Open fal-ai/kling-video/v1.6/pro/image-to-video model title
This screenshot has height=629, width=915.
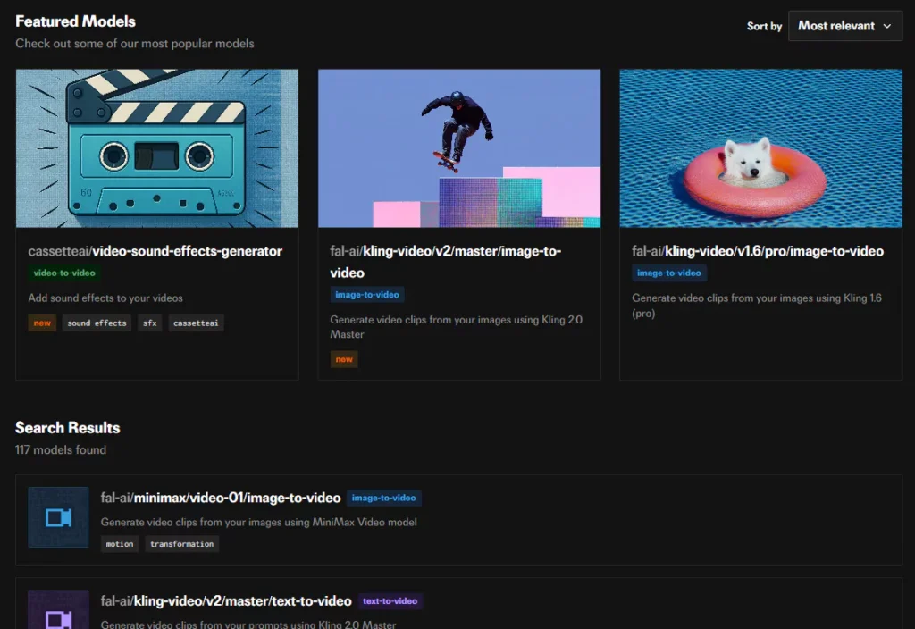758,251
